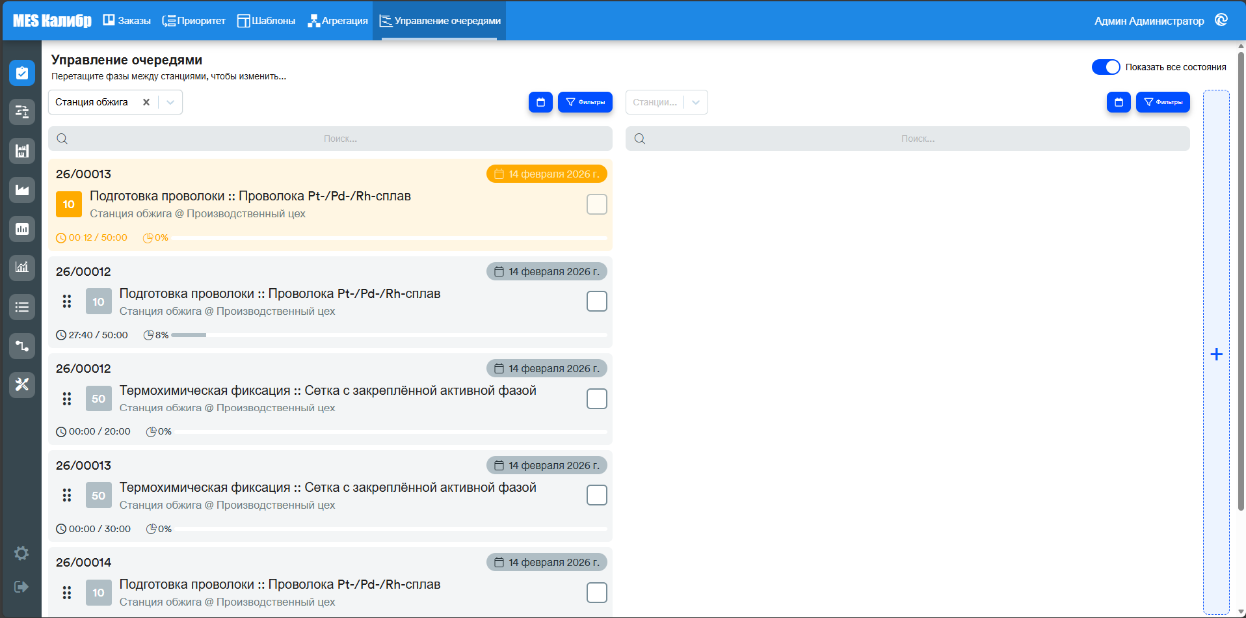The width and height of the screenshot is (1246, 618).
Task: Open the Приоритет menu item
Action: [194, 21]
